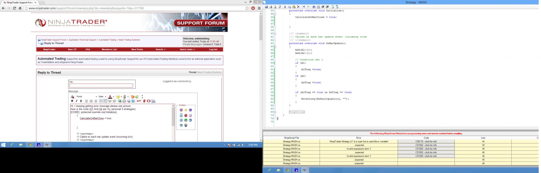
Task: Delete selection with the X icon
Action: pos(298,7)
